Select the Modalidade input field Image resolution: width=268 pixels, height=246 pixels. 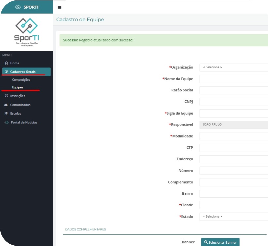tap(234, 136)
